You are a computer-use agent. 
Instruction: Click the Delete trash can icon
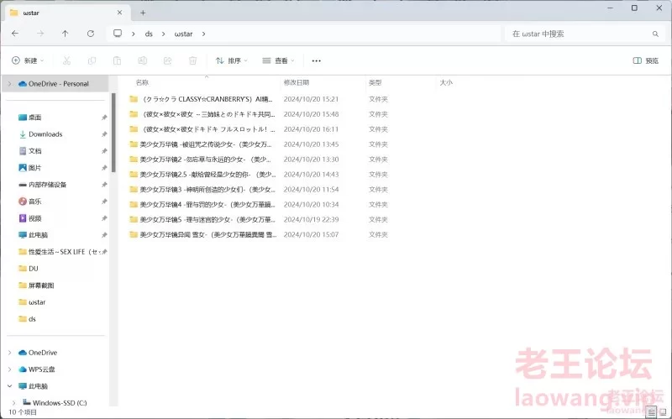pos(193,60)
